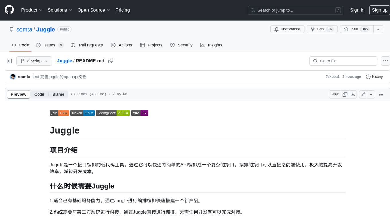
Task: Expand the Solutions menu
Action: tap(60, 10)
